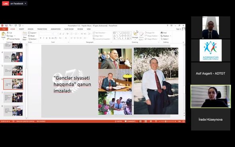Switch to the INSERT tab
This screenshot has height=147, width=235.
click(x=22, y=29)
